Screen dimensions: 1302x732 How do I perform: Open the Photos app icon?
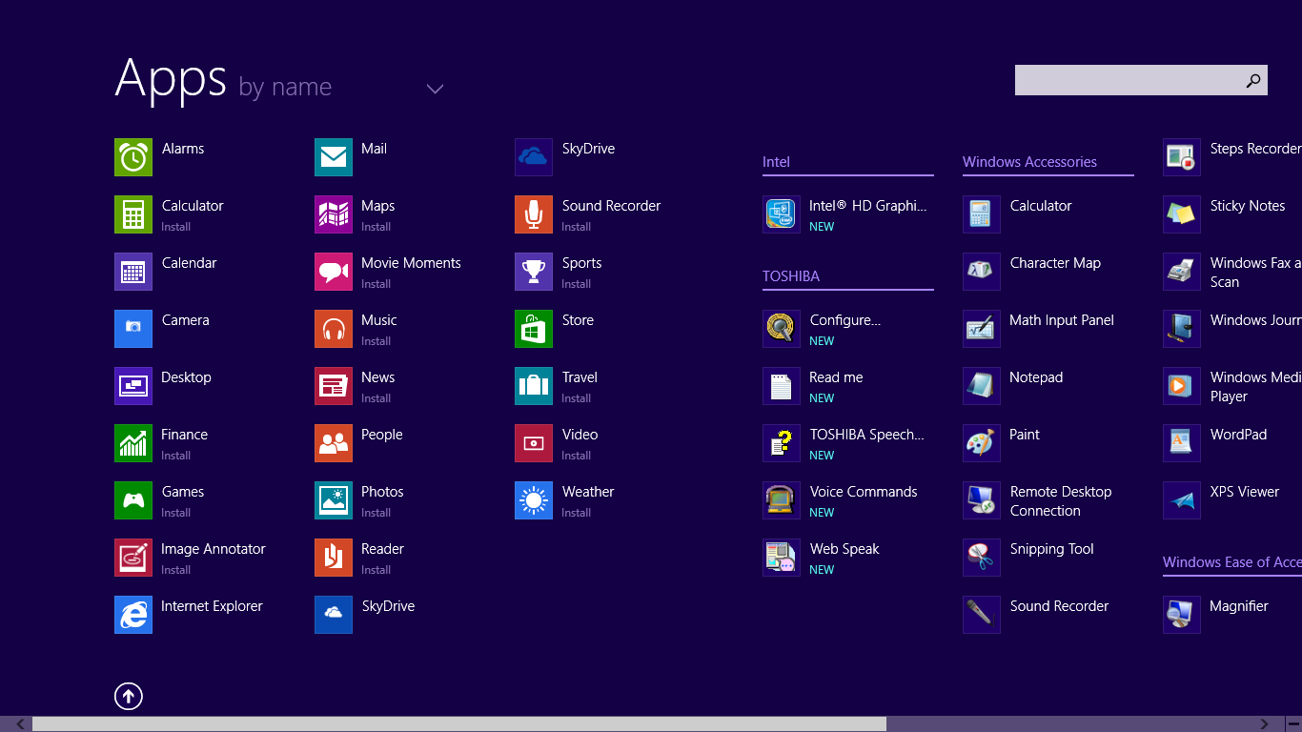pos(334,500)
